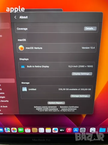The image size is (108, 145).
Task: Launch Music from the Dock
Action: point(69,130)
